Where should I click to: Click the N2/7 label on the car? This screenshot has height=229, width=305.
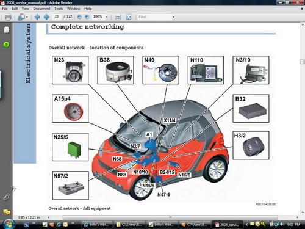point(135,146)
